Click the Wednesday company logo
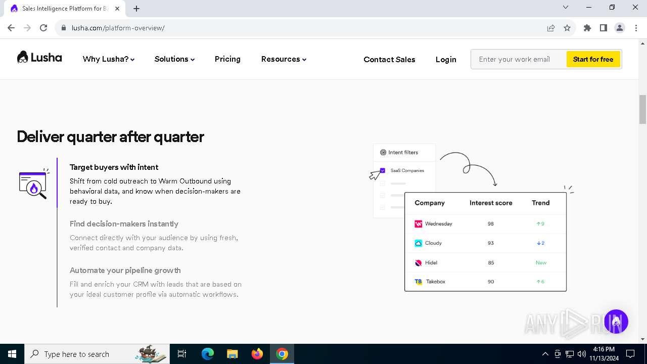 419,223
